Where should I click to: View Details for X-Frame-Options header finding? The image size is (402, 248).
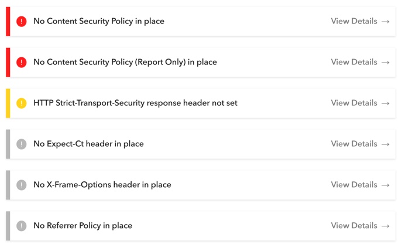point(354,185)
